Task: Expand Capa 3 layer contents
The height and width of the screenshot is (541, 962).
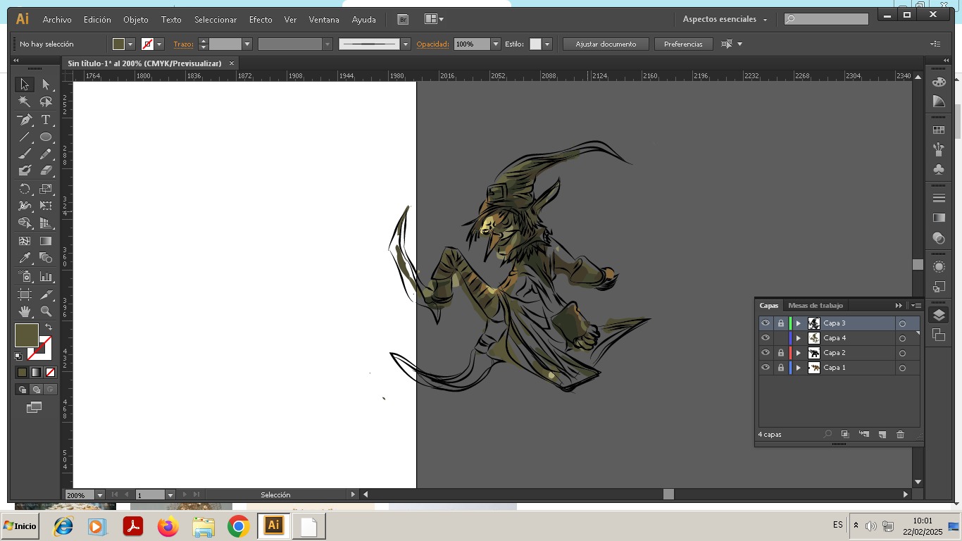Action: click(x=798, y=323)
